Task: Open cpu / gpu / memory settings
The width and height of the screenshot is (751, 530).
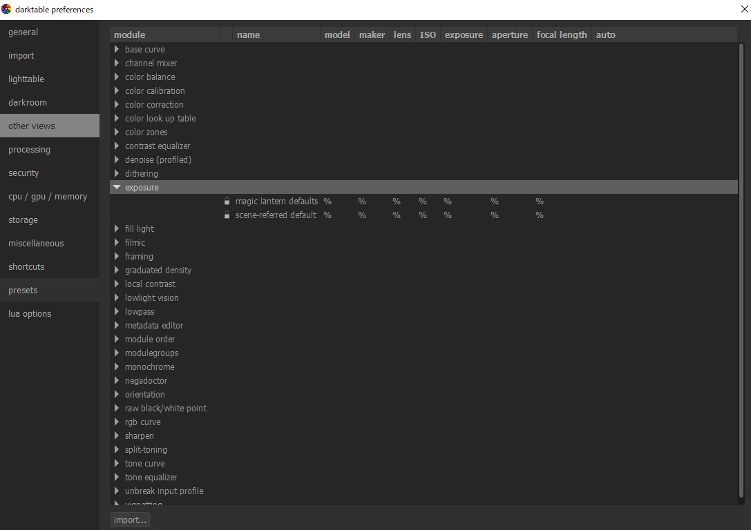Action: coord(50,196)
